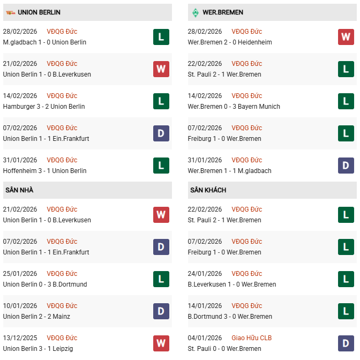This screenshot has width=360, height=360.
Task: Click the D badge for Union Berlin 2-2 Mainz
Action: click(x=161, y=311)
